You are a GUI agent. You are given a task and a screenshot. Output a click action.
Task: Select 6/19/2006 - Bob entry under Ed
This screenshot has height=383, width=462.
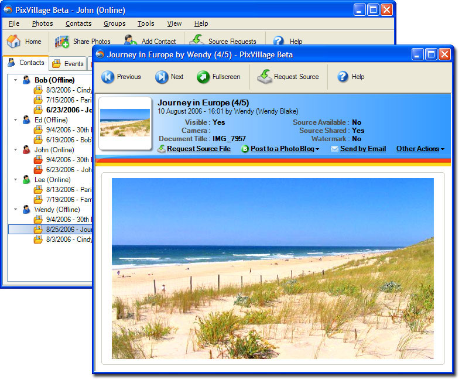[63, 140]
